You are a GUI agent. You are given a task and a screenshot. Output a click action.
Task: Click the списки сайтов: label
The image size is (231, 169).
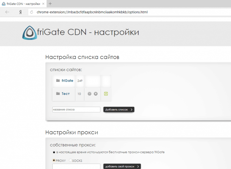(x=66, y=70)
